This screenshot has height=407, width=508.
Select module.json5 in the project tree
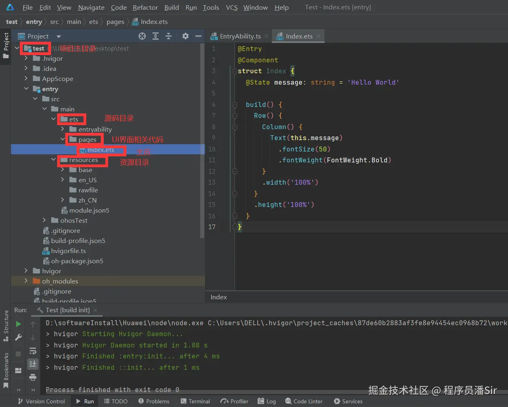tap(89, 210)
